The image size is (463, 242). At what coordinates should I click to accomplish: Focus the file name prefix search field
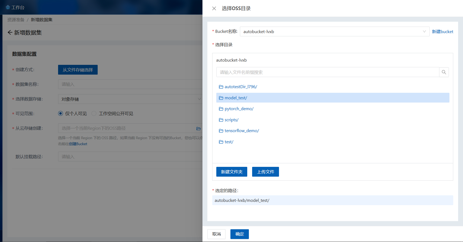click(x=327, y=72)
